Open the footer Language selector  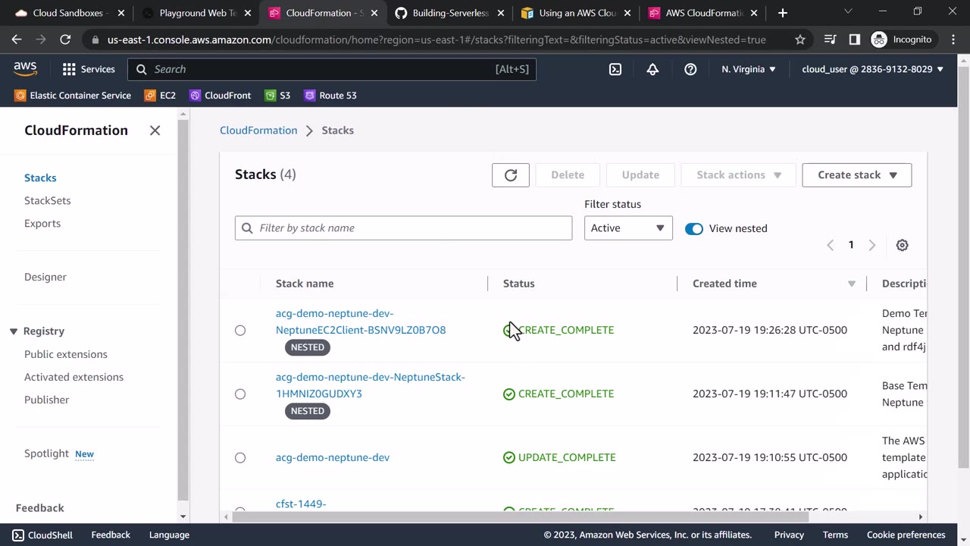pyautogui.click(x=169, y=535)
